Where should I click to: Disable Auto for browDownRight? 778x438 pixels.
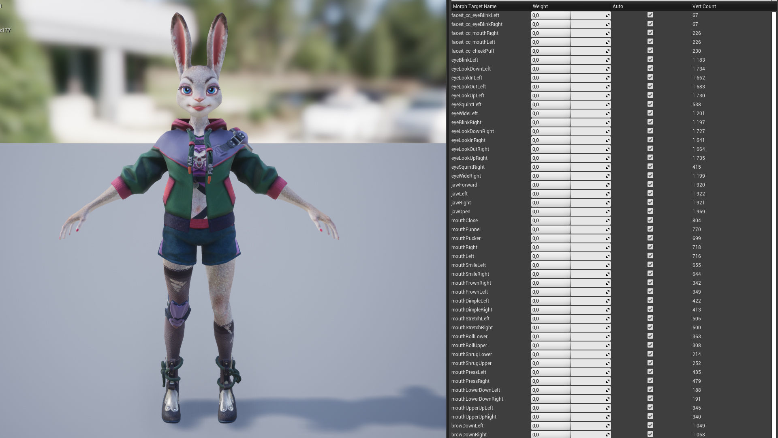(x=650, y=434)
